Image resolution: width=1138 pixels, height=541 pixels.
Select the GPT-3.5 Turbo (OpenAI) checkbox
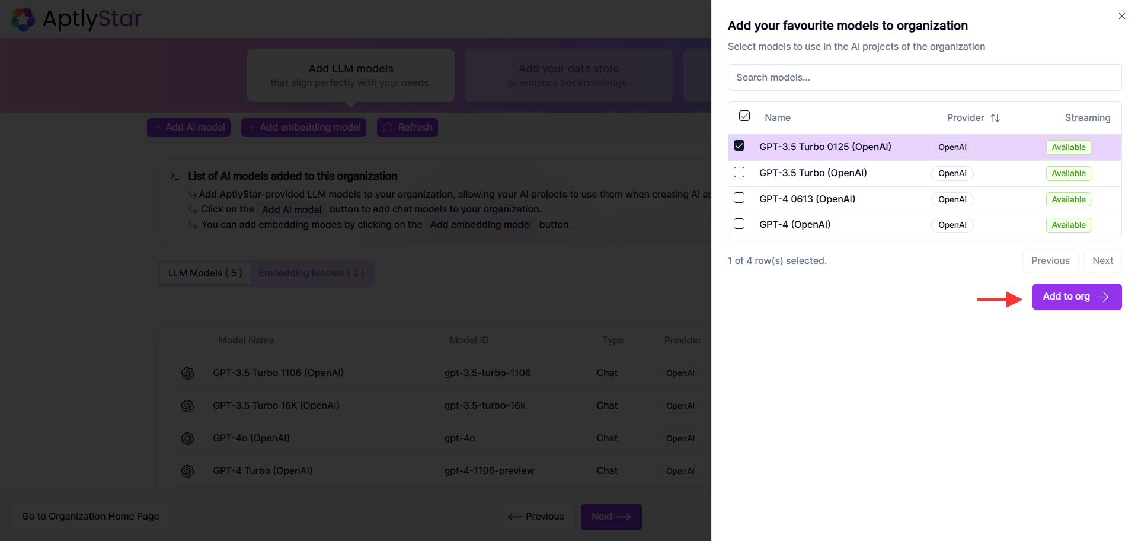[739, 172]
